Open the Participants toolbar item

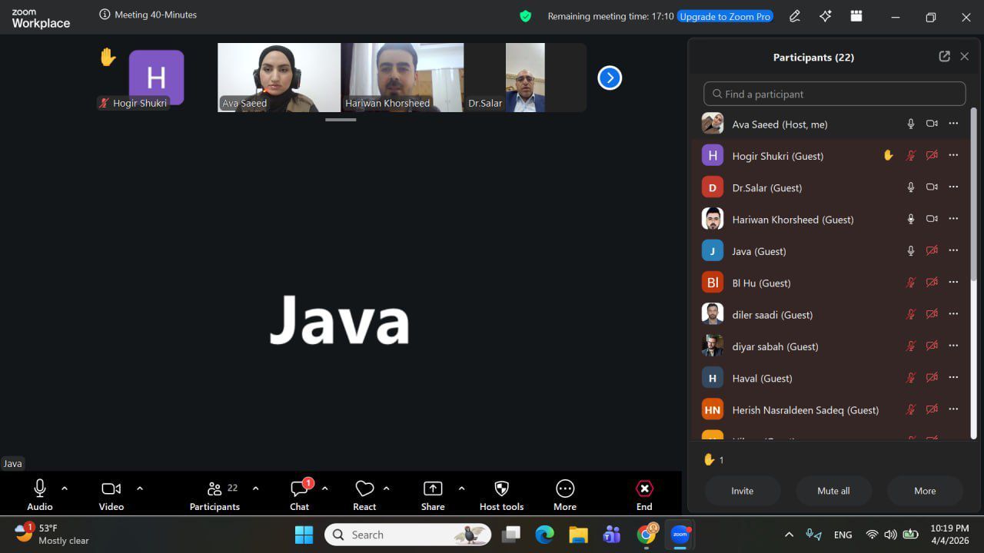pos(214,489)
